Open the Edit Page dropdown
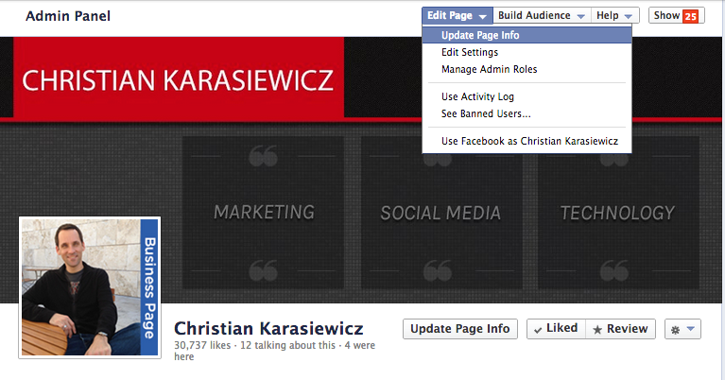 (x=457, y=15)
